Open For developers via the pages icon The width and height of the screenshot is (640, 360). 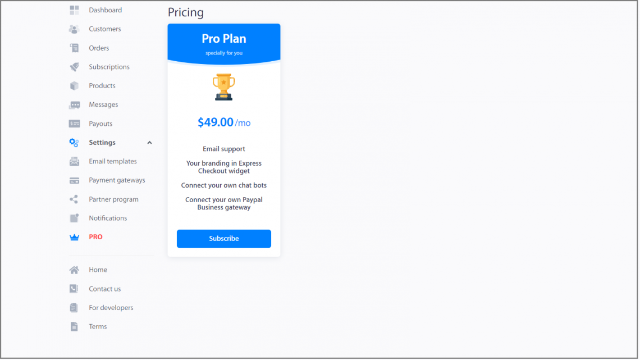click(74, 307)
